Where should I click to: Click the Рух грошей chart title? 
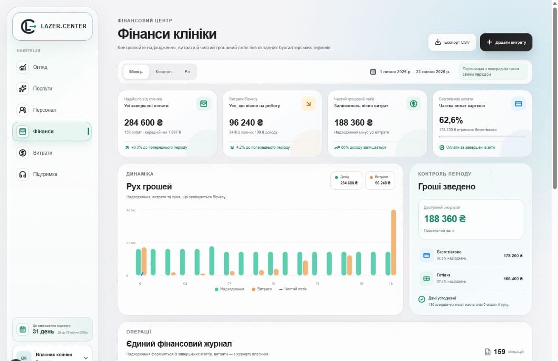pos(149,186)
